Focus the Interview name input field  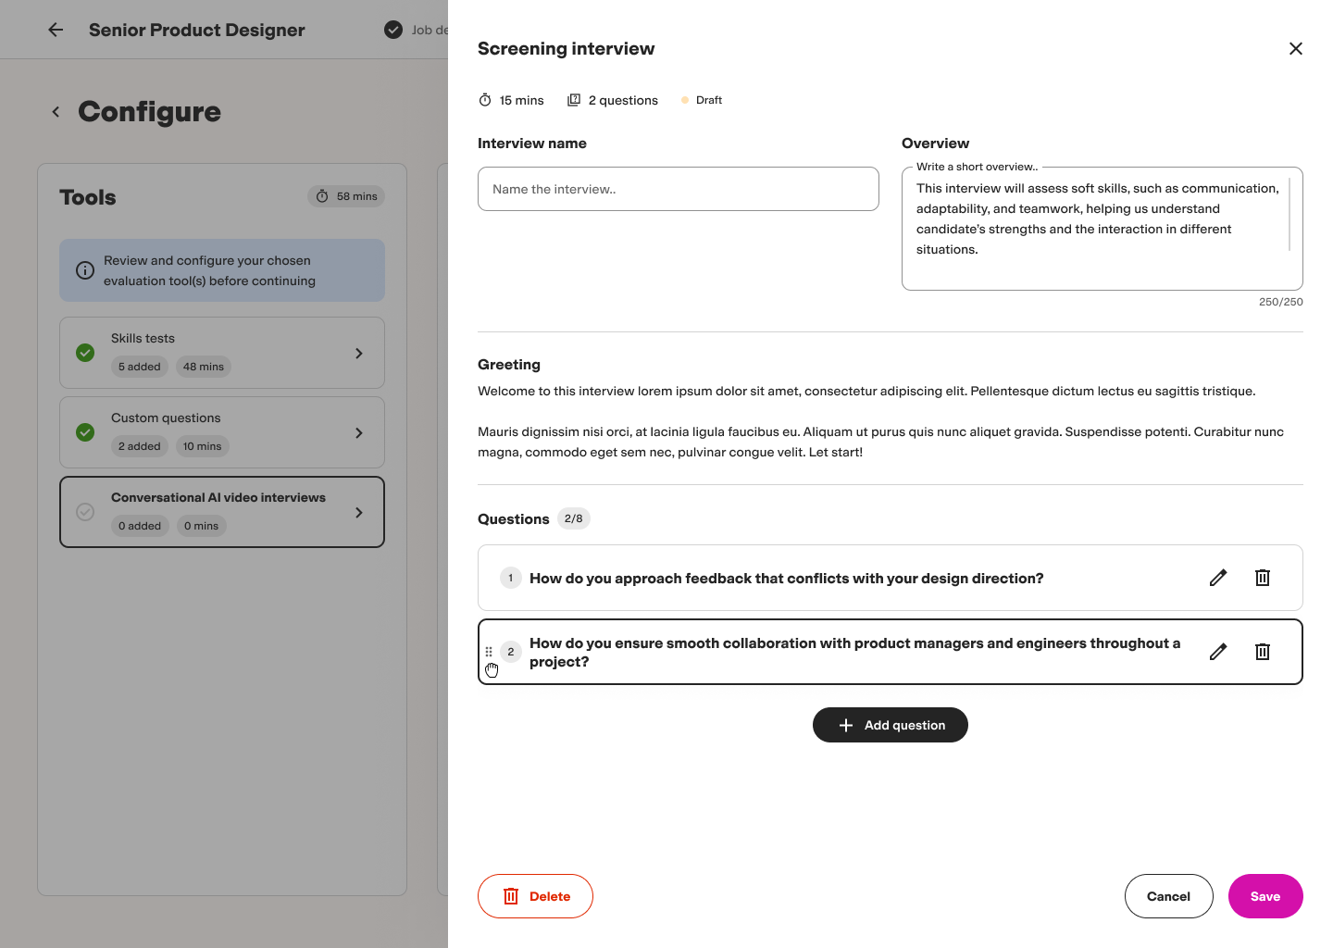coord(679,189)
